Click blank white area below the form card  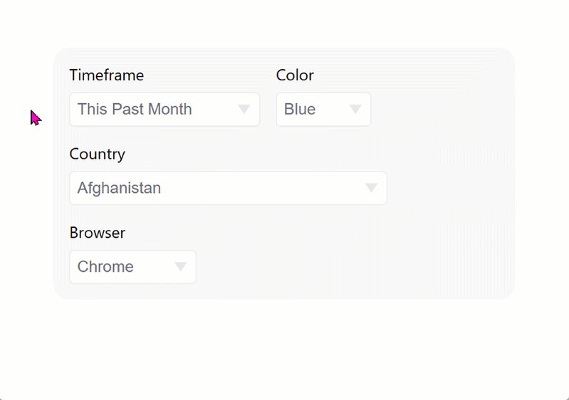(x=283, y=344)
